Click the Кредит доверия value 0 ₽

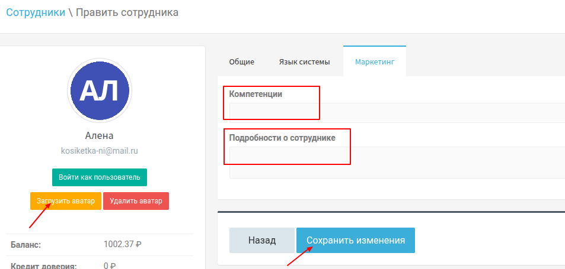[x=109, y=266]
